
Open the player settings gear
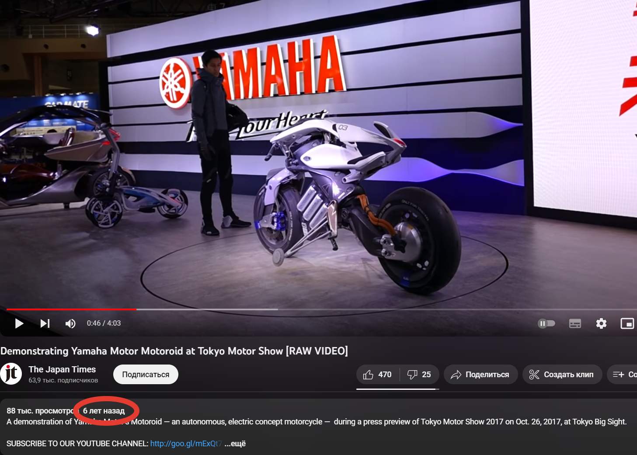tap(601, 323)
